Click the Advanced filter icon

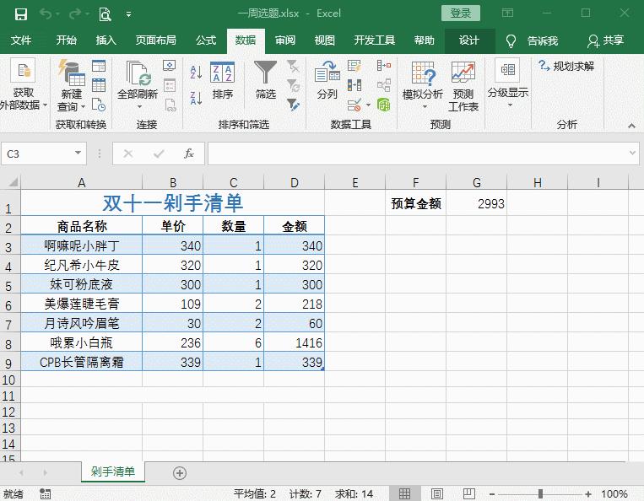(x=293, y=105)
